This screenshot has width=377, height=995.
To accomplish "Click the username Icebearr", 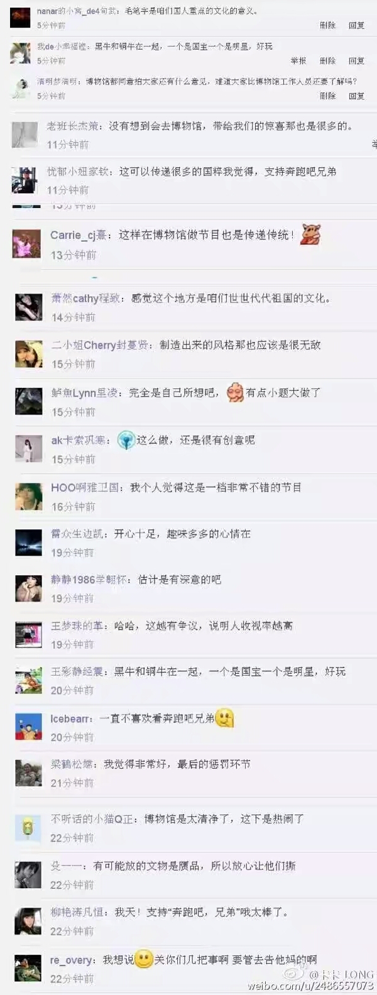I will (71, 718).
